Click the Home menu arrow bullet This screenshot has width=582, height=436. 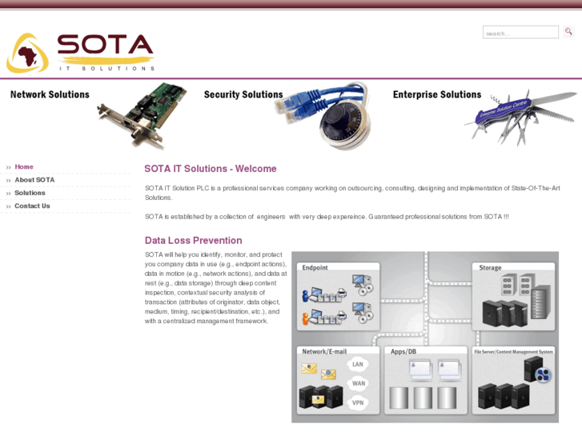[8, 168]
